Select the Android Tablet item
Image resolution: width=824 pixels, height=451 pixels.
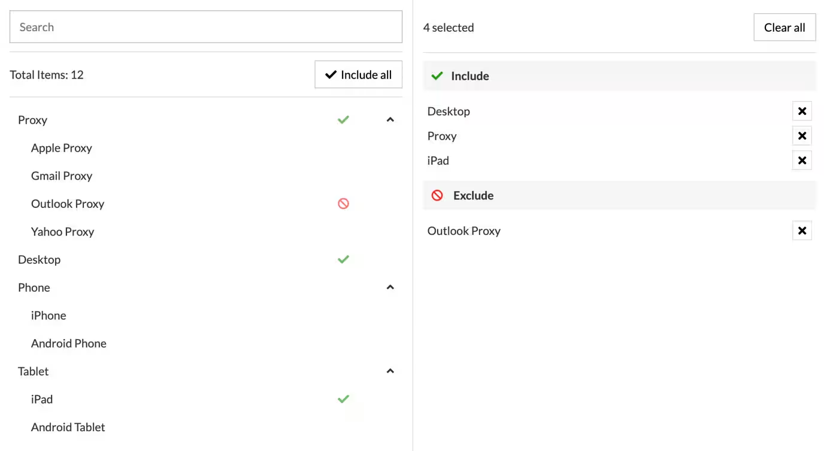click(x=68, y=428)
